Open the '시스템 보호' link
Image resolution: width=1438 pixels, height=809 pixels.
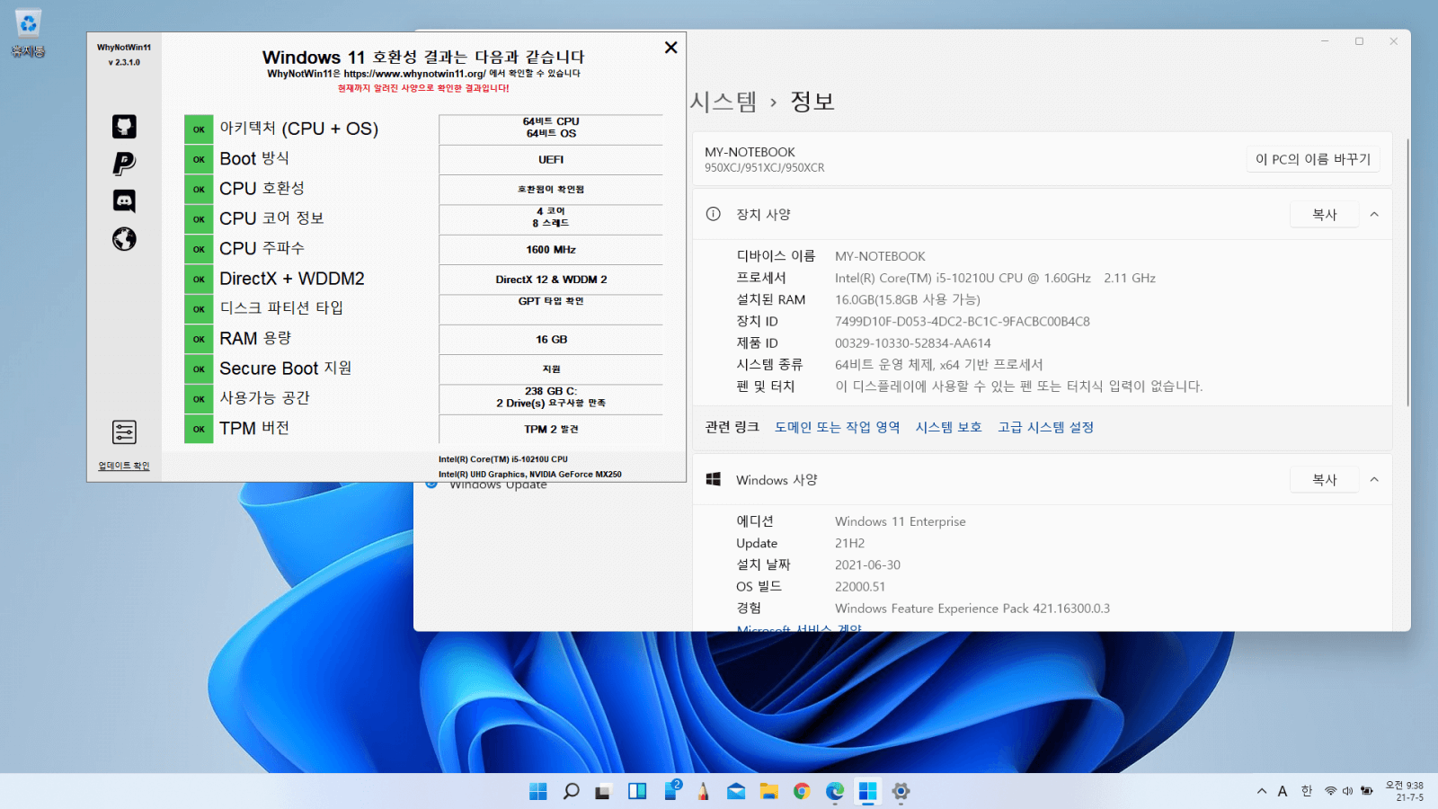click(x=948, y=427)
